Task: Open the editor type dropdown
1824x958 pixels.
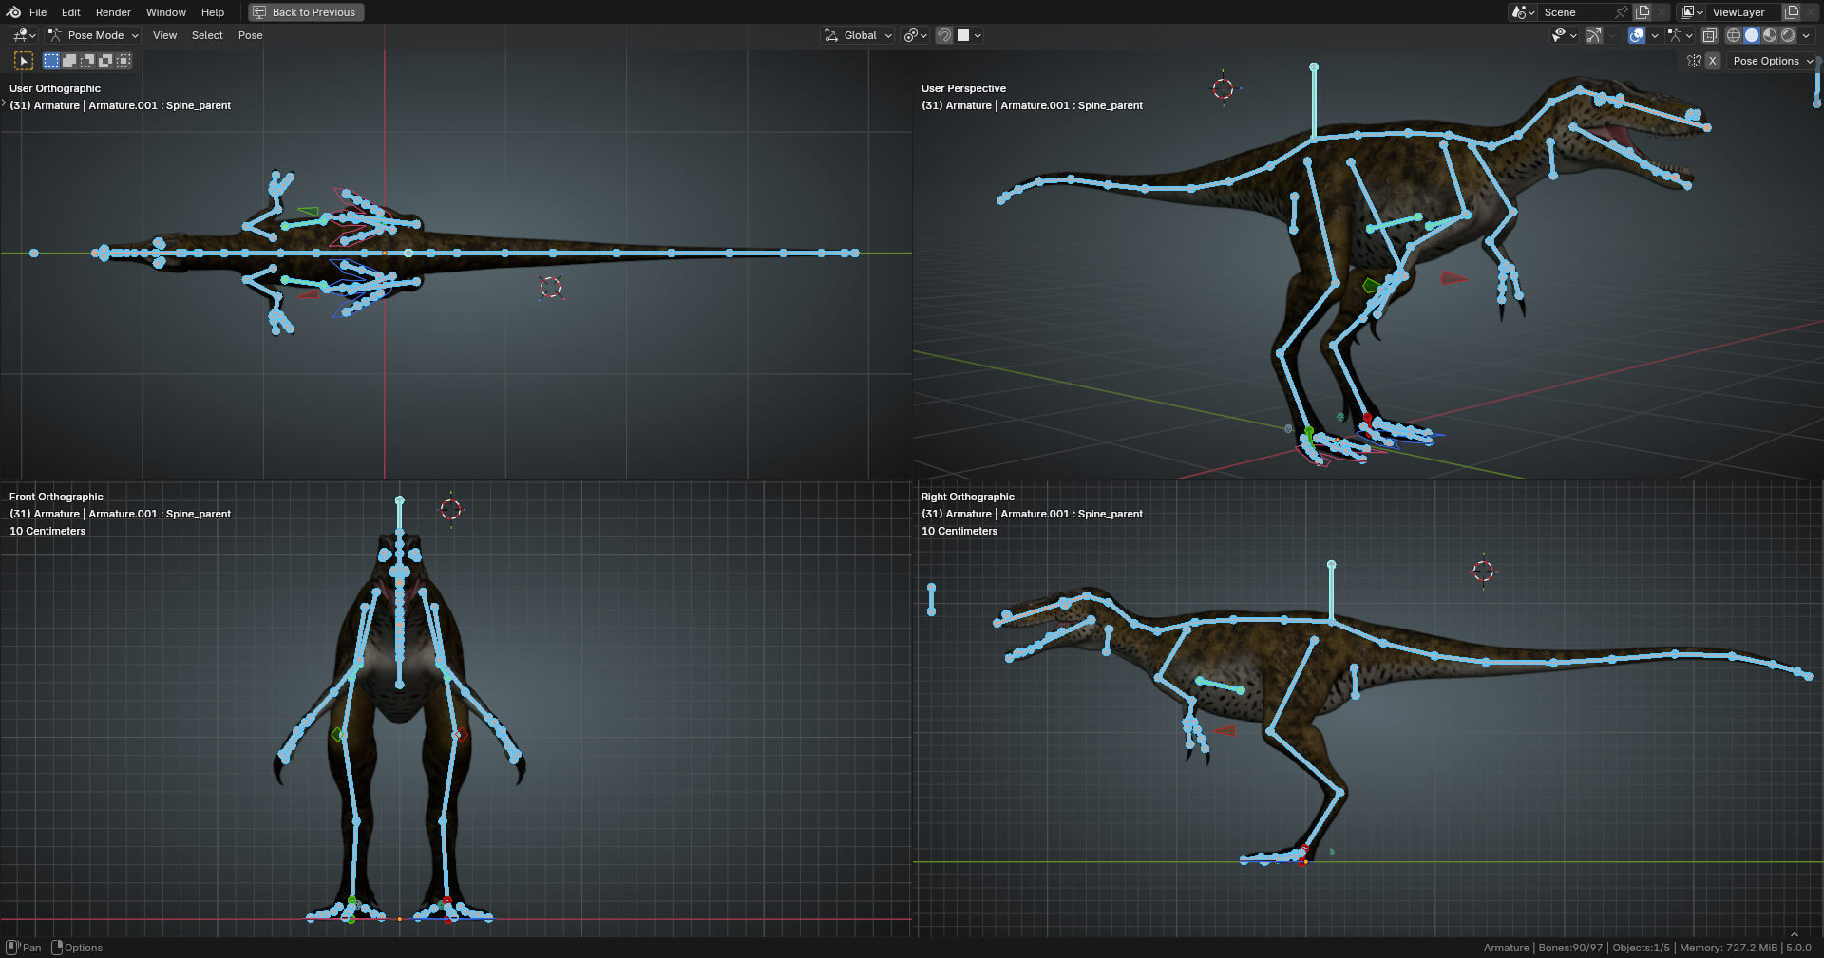Action: coord(24,35)
